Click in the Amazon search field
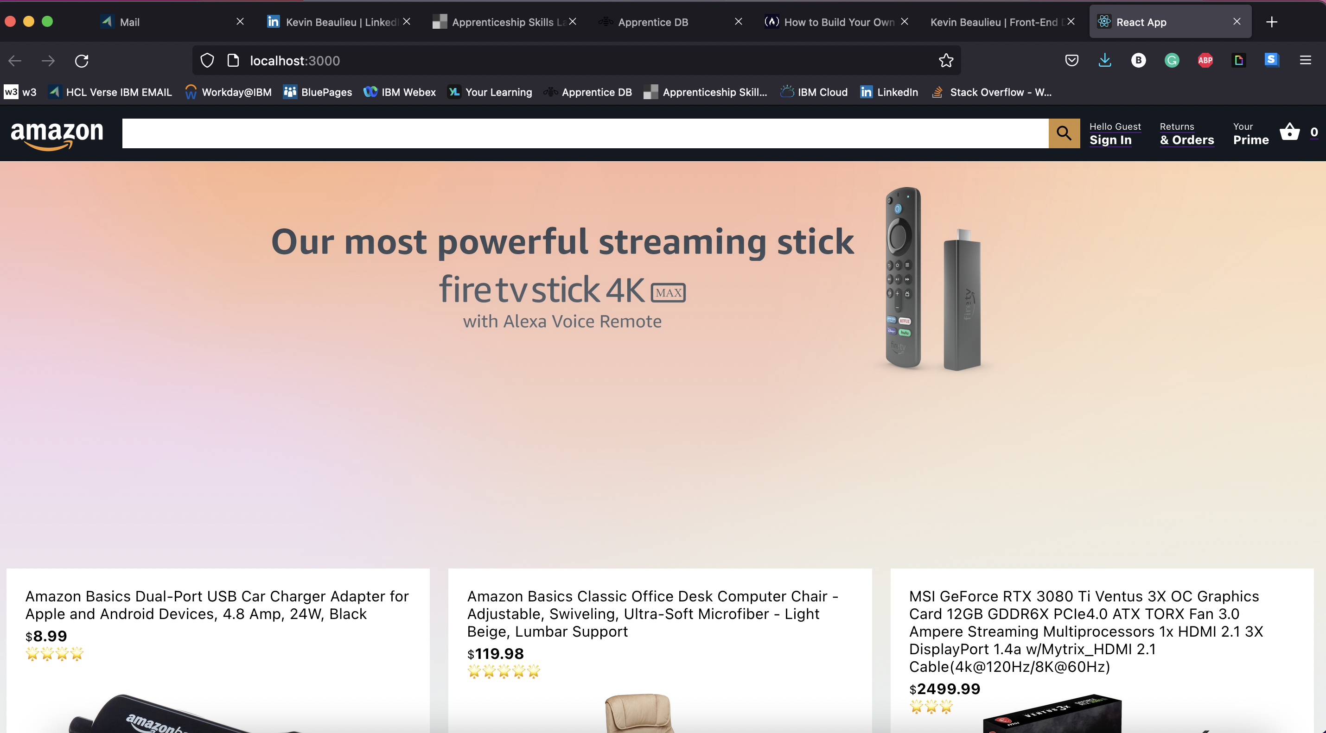Screen dimensions: 1326x733 click(585, 133)
